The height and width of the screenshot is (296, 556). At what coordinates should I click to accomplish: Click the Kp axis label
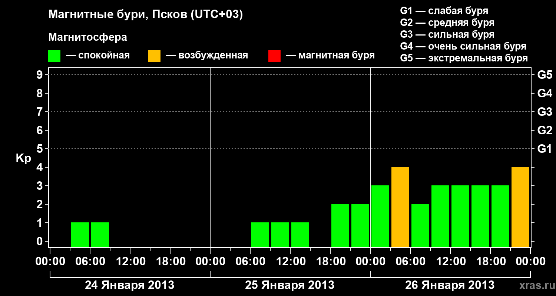(x=23, y=158)
